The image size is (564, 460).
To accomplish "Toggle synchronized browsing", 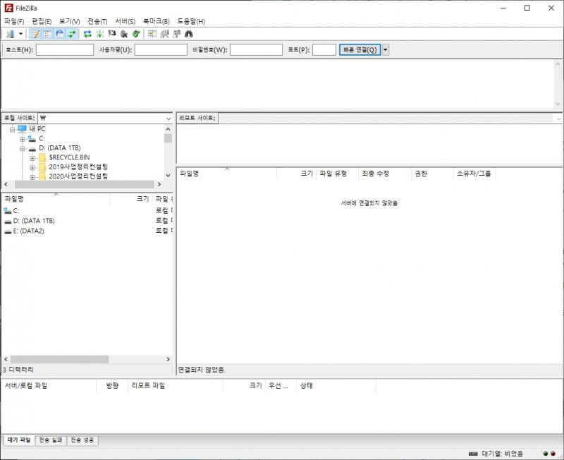I will [x=177, y=34].
